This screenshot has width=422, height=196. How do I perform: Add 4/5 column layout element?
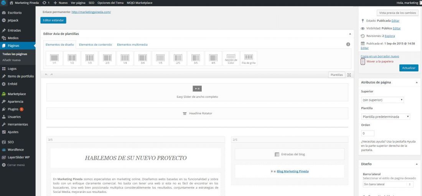coord(213,58)
